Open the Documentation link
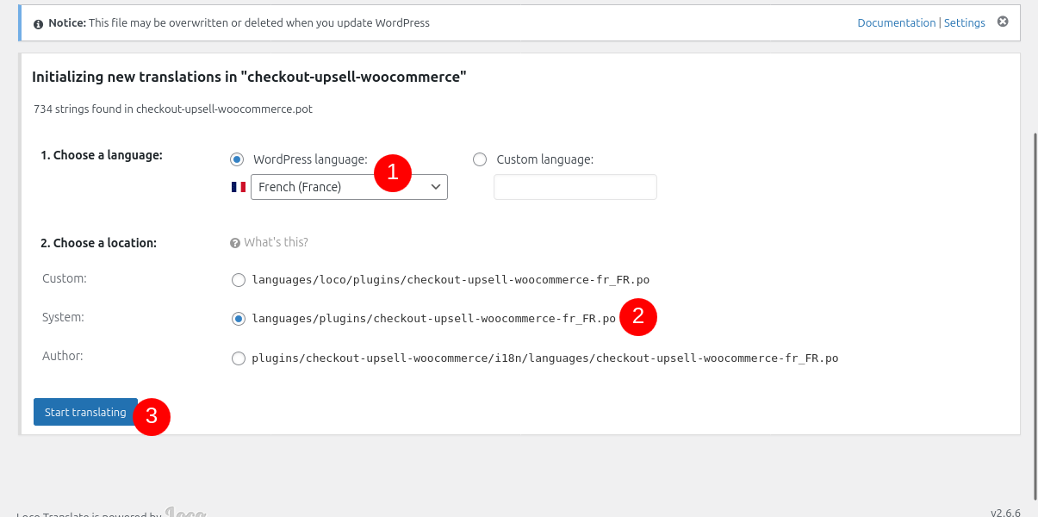 (x=896, y=23)
